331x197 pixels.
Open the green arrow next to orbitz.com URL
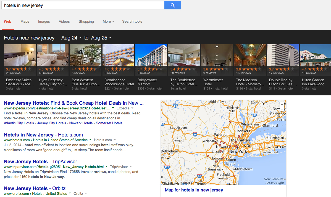pyautogui.click(x=70, y=193)
